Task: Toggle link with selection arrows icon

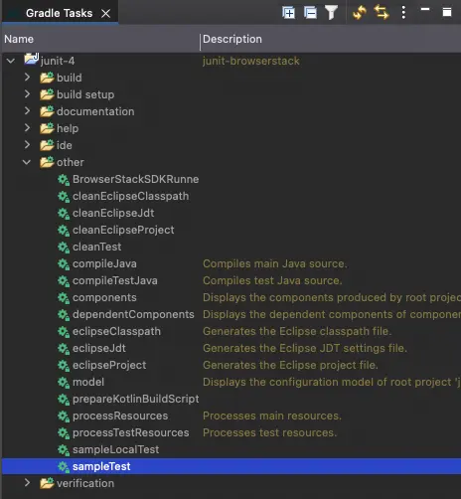Action: (382, 13)
